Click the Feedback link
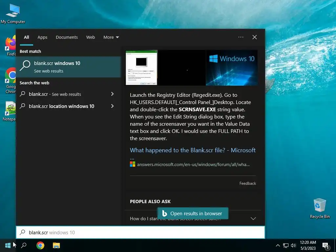This screenshot has width=336, height=252. [247, 183]
